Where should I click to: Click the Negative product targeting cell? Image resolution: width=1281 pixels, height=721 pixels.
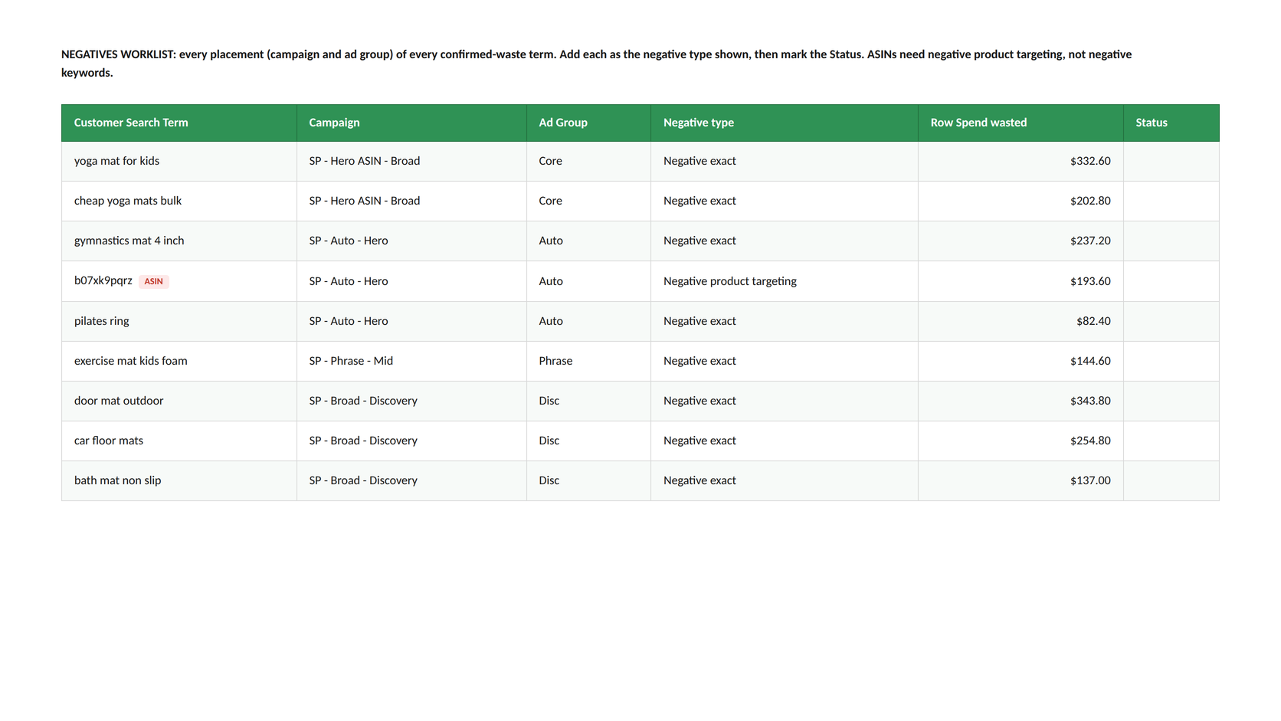[x=785, y=281]
